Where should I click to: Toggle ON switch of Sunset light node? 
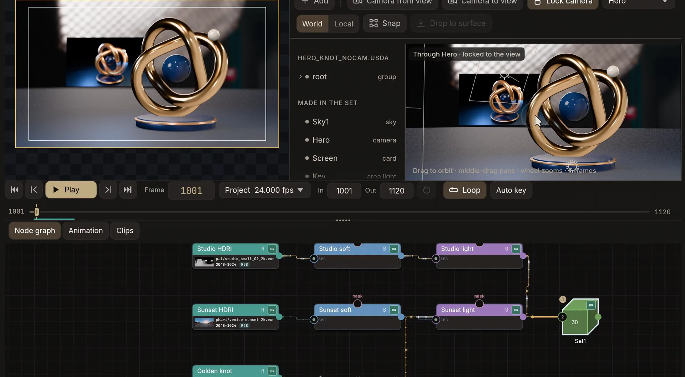click(x=516, y=310)
